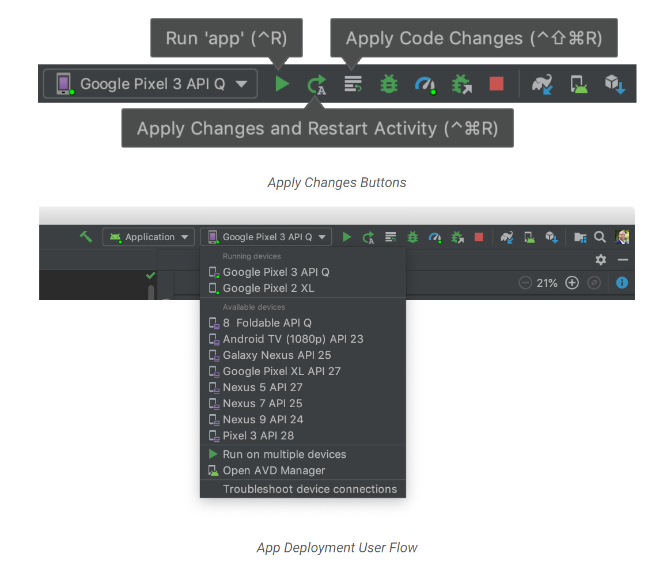Run 'app' using the green play button
This screenshot has width=663, height=565.
pos(282,84)
